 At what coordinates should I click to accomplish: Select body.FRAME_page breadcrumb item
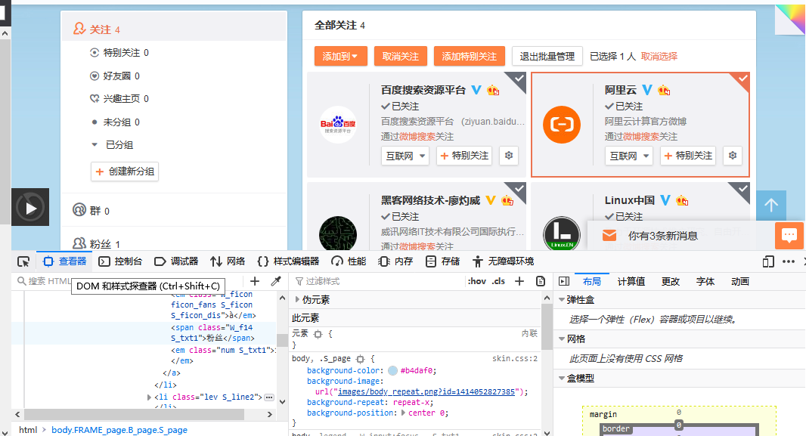pyautogui.click(x=119, y=430)
